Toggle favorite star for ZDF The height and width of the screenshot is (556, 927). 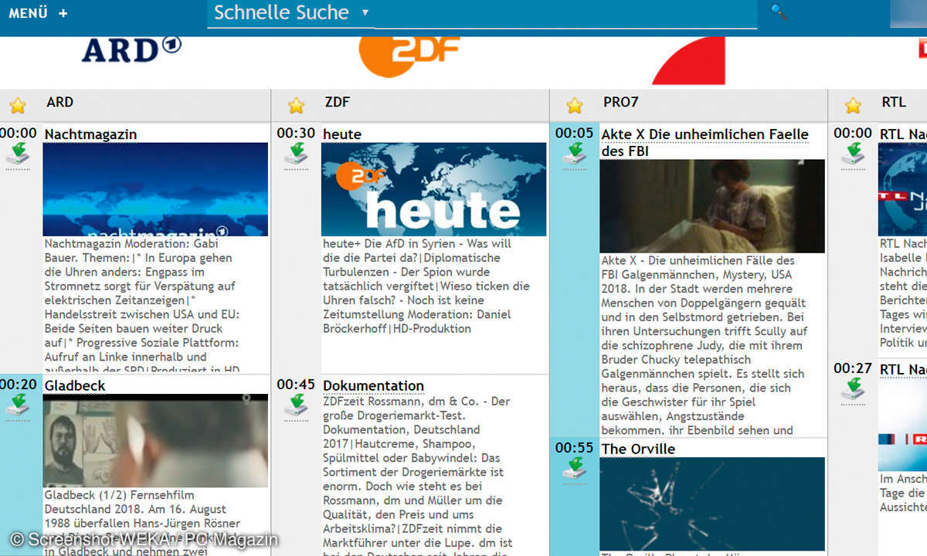coord(296,106)
